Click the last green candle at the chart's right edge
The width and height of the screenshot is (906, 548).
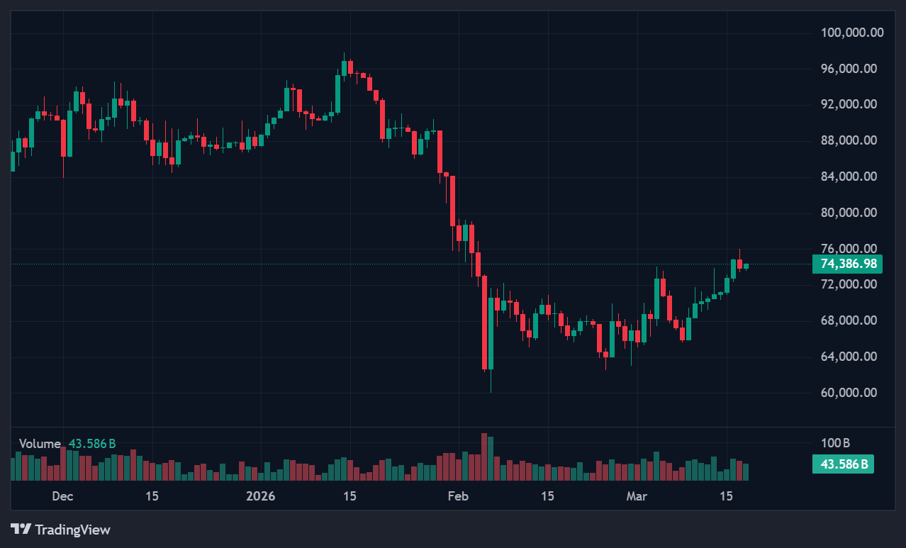coord(746,266)
